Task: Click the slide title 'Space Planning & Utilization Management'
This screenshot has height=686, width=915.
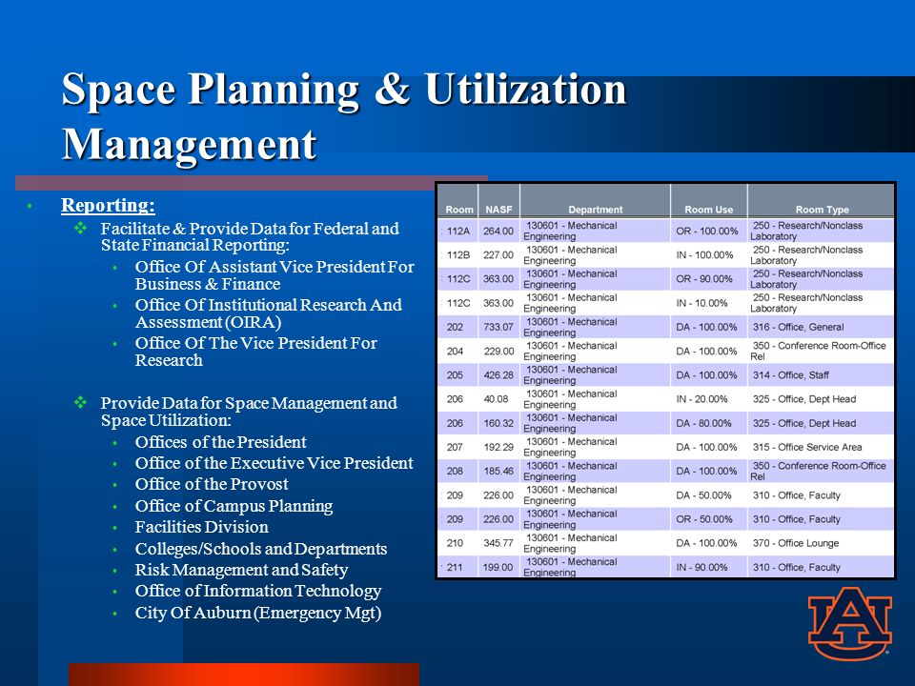Action: coord(344,116)
